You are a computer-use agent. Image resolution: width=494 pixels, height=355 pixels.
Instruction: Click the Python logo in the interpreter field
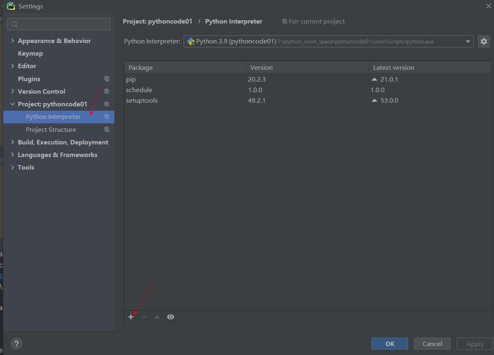[x=190, y=41]
